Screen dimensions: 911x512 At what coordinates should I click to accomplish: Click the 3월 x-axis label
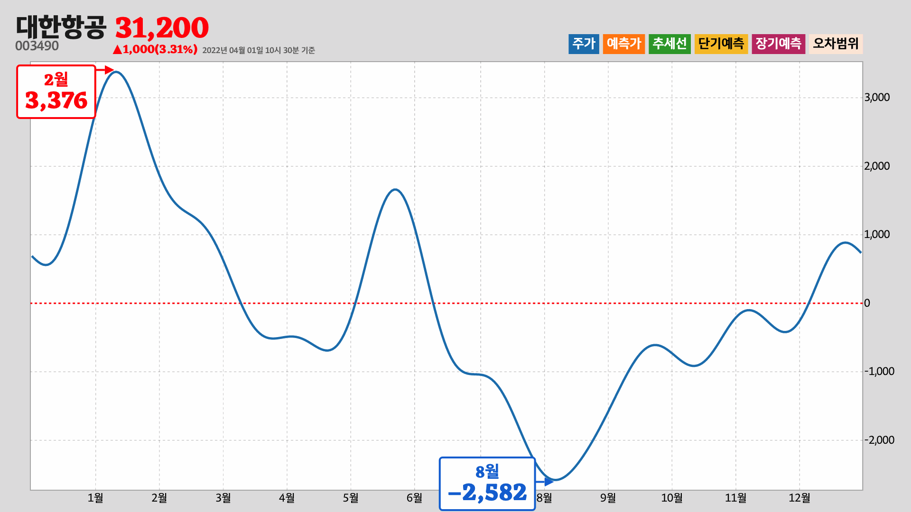coord(223,498)
